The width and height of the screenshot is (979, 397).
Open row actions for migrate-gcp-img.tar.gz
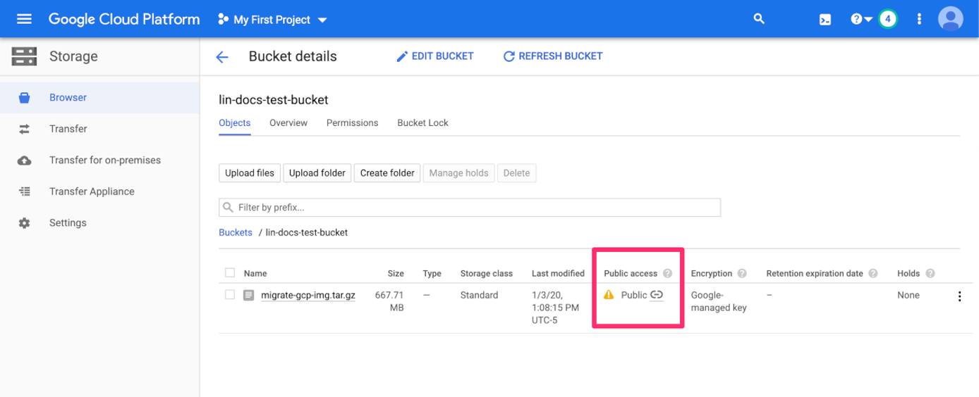(959, 296)
